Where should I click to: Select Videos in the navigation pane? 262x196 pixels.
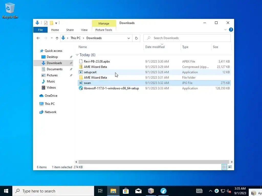point(51,88)
